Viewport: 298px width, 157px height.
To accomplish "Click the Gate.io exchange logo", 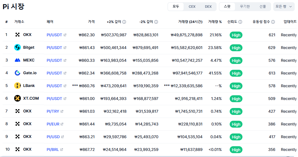I will tap(17, 73).
